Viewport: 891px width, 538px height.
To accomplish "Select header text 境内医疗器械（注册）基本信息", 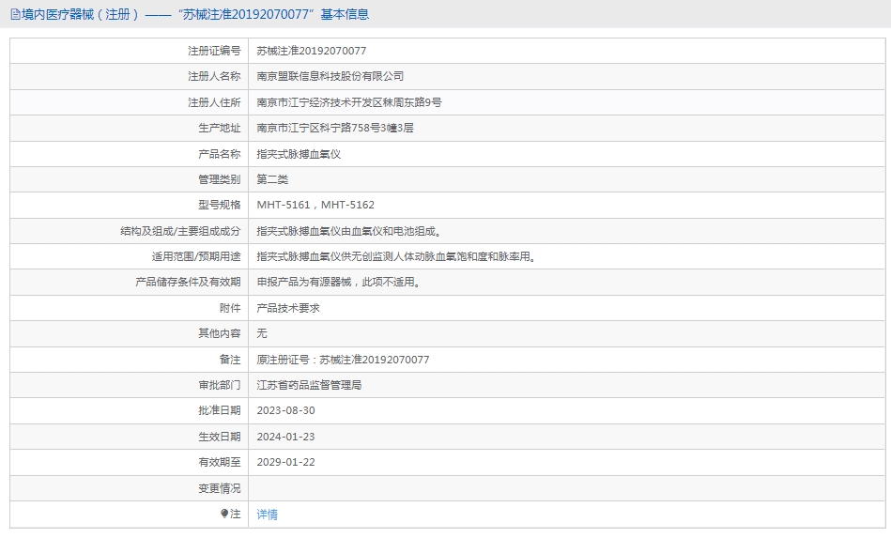I will click(195, 14).
